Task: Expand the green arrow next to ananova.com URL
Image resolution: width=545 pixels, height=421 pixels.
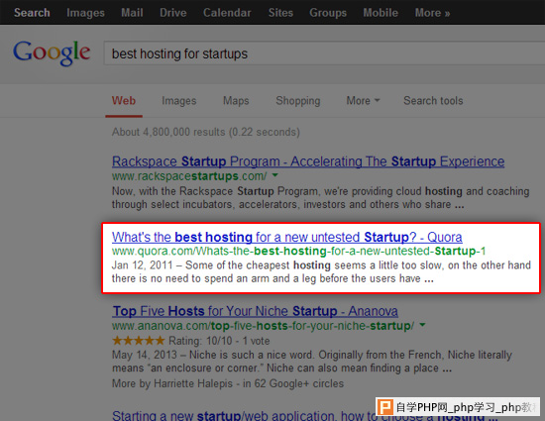Action: coord(422,325)
